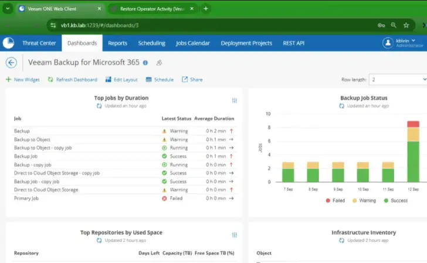The image size is (427, 263).
Task: Click the red Failed segment of 12 Sep bar
Action: point(413,124)
